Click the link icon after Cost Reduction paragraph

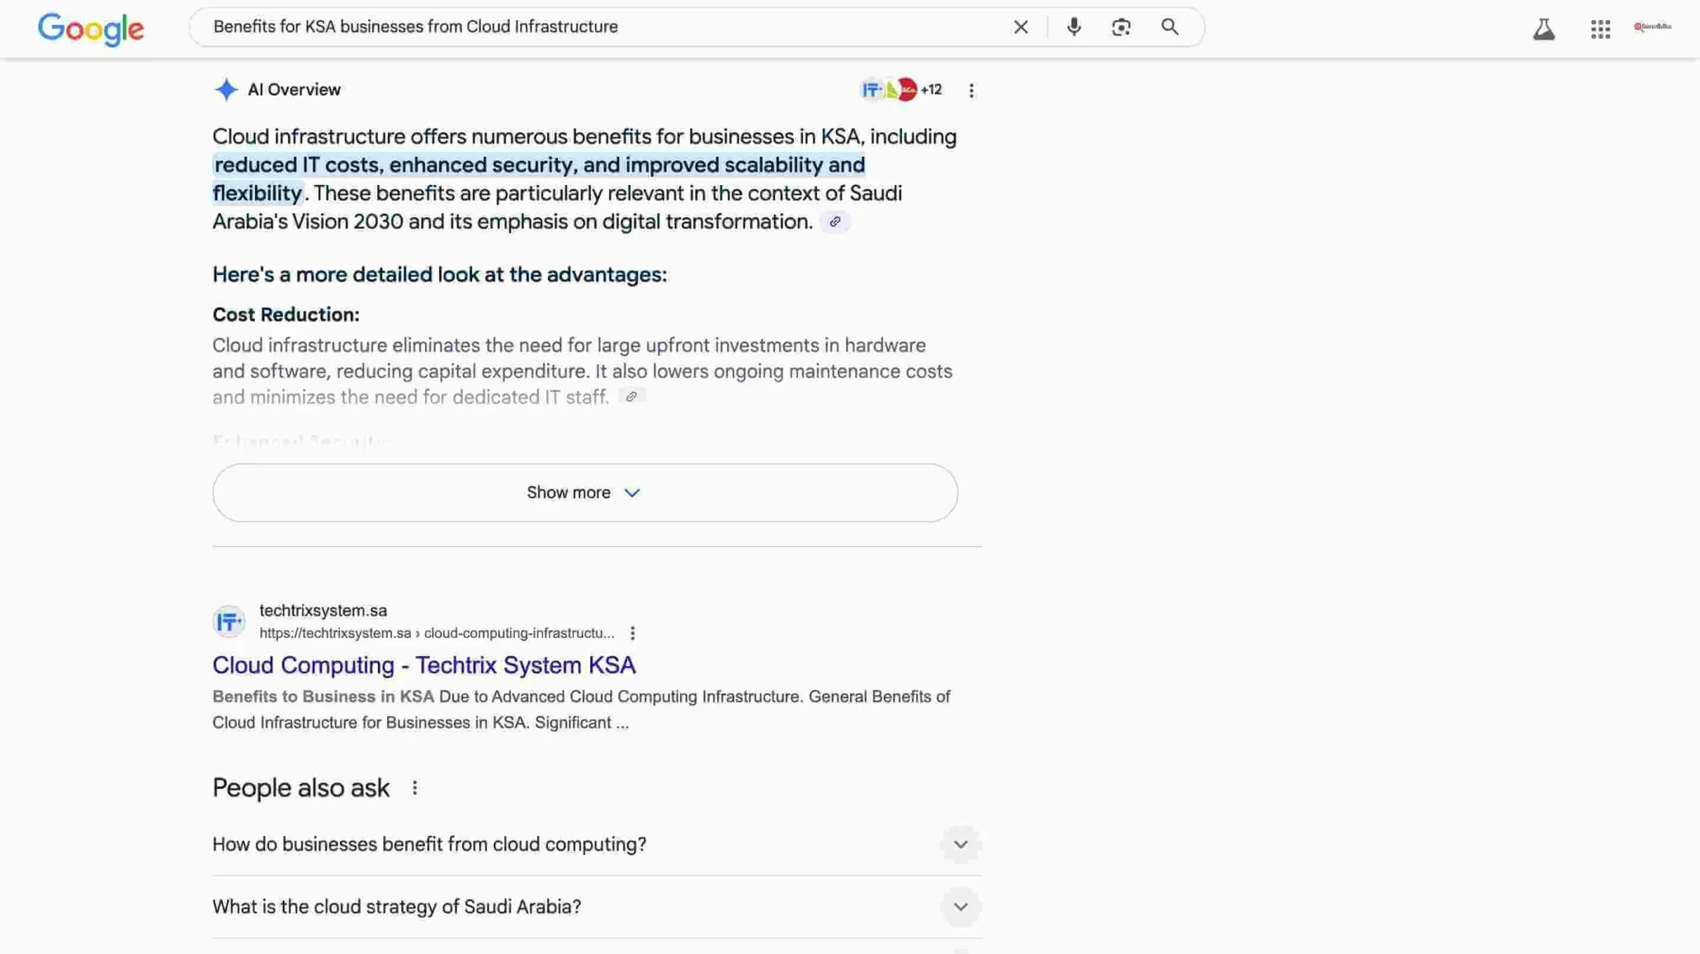[x=632, y=395]
